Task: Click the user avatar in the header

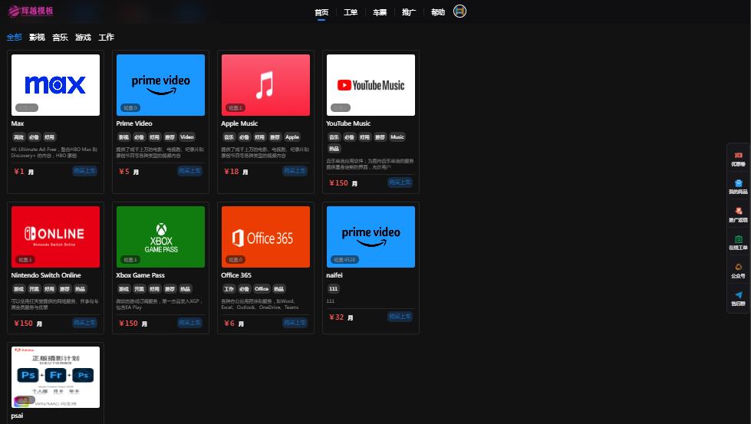Action: pos(460,12)
